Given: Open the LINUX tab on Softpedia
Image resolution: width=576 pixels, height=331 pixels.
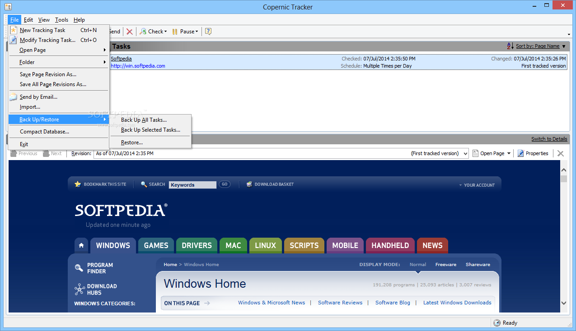Looking at the screenshot, I should [x=265, y=245].
